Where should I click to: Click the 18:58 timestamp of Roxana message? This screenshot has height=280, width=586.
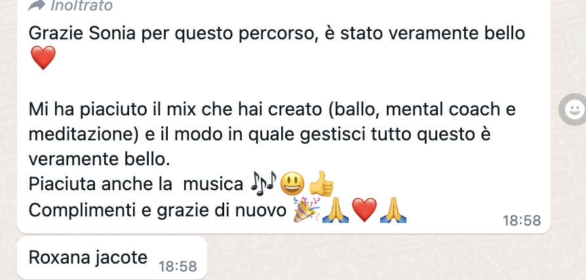178,266
